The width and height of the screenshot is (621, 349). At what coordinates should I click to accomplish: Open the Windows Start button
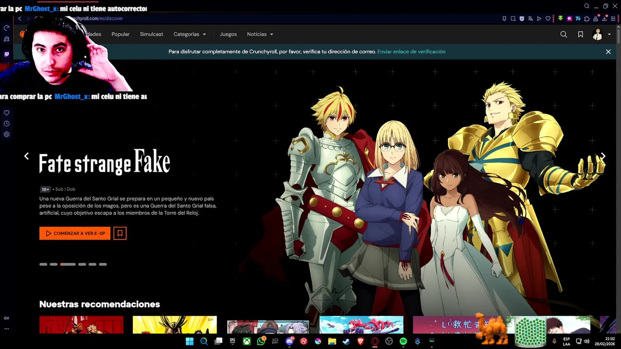(190, 341)
